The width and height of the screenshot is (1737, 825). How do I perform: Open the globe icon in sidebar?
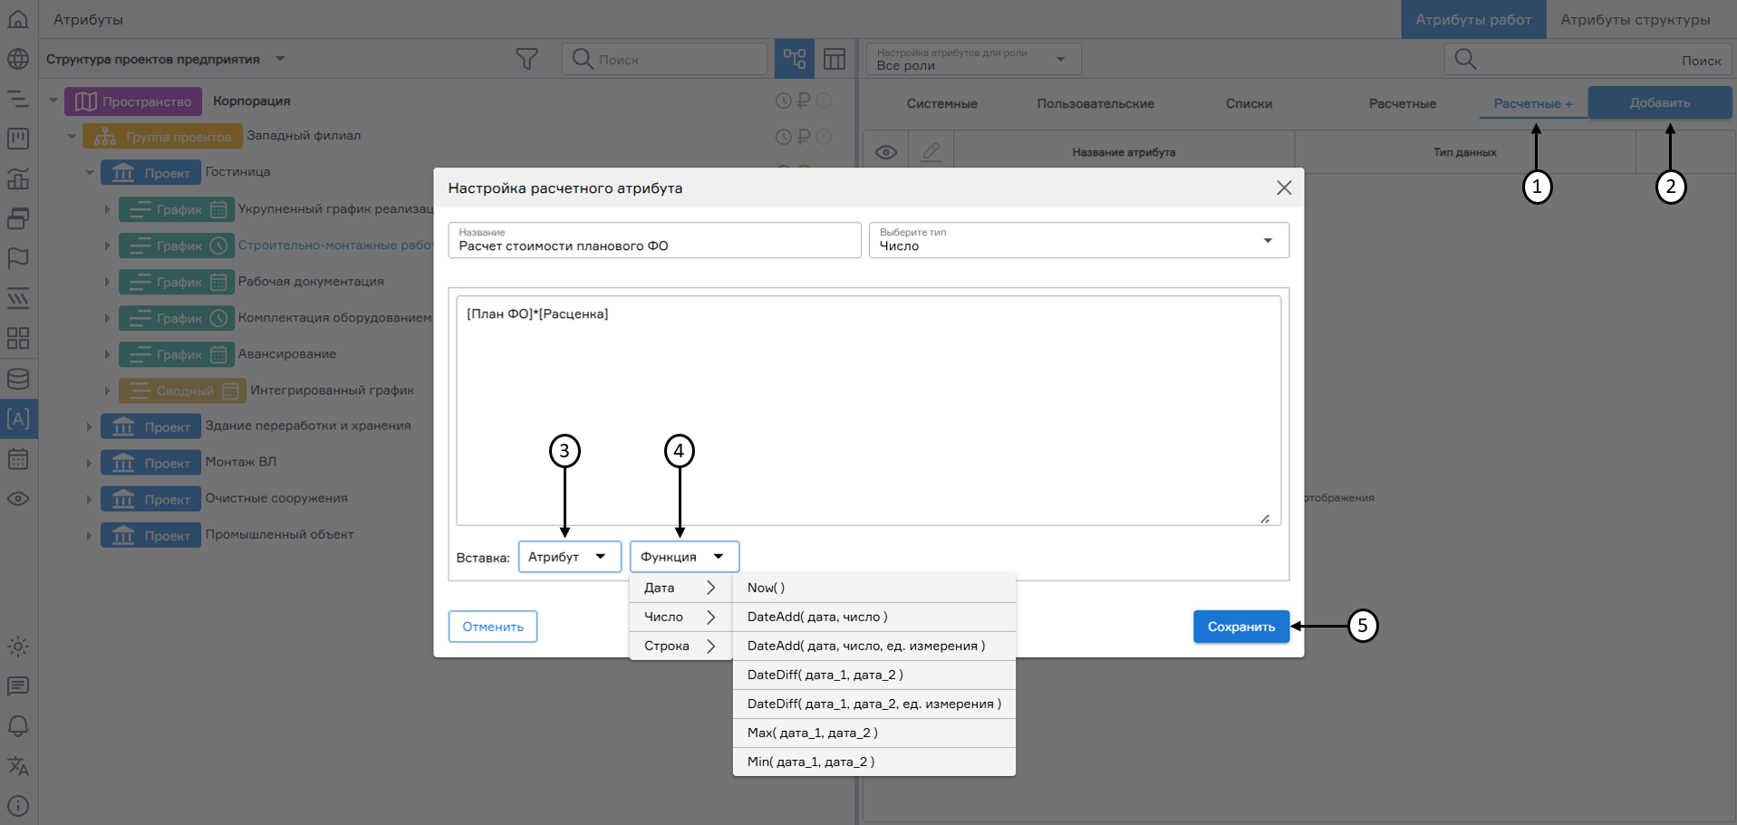[18, 60]
